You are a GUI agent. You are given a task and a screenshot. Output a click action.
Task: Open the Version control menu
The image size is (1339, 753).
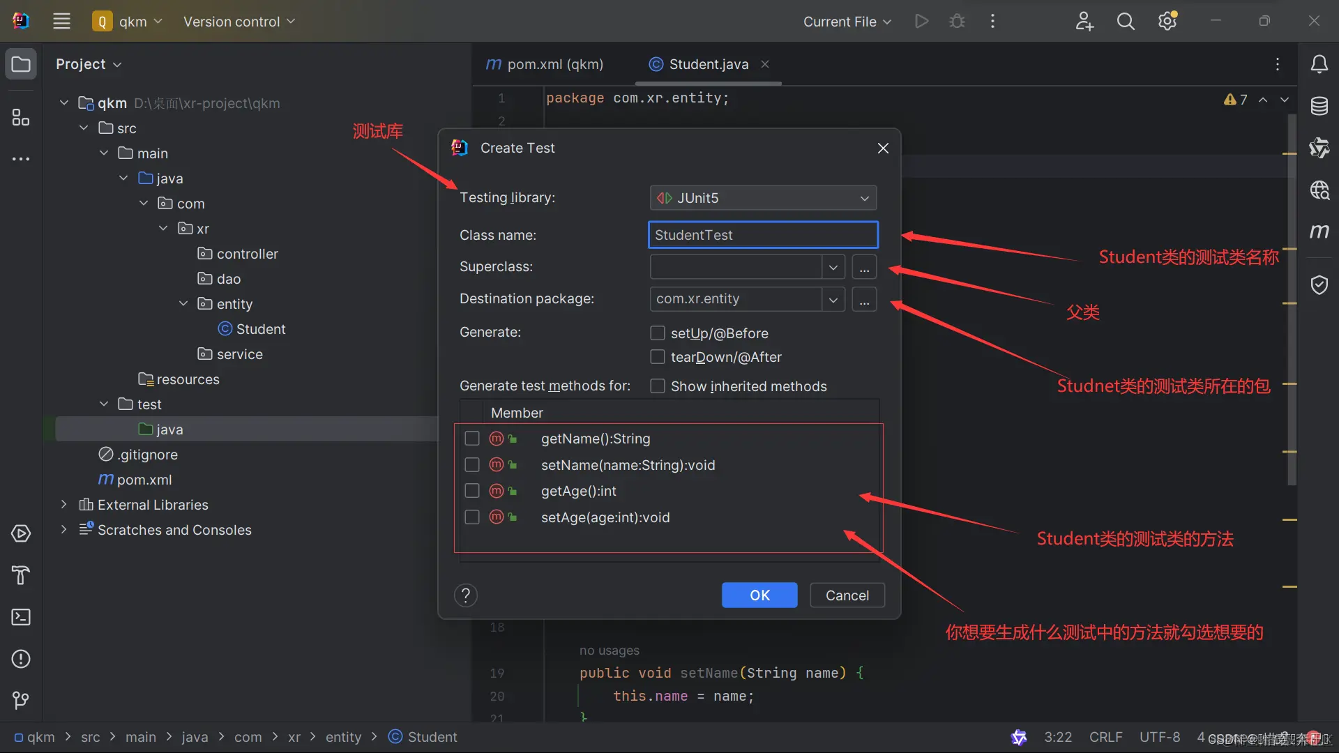[x=239, y=22]
